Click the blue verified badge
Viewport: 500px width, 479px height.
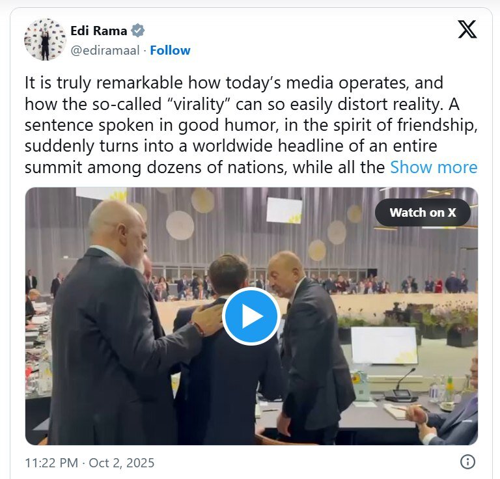(137, 31)
